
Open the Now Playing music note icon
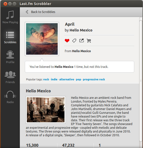tap(10, 15)
